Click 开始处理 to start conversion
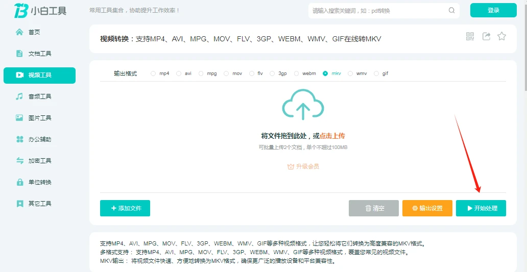The height and width of the screenshot is (272, 527). pyautogui.click(x=481, y=208)
